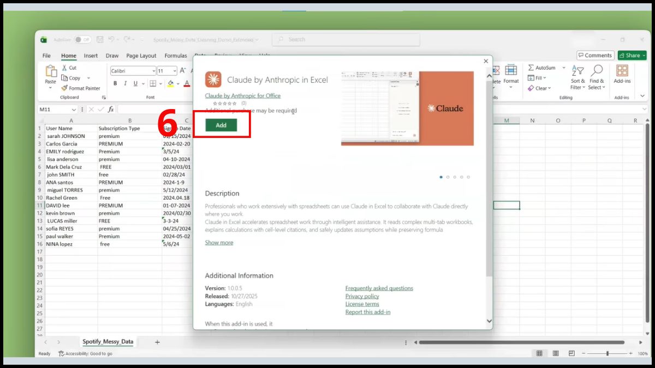The width and height of the screenshot is (655, 368).
Task: Select the fifth carousel dot indicator
Action: click(x=468, y=177)
